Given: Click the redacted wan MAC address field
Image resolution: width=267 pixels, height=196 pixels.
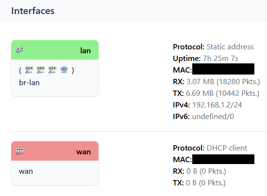Looking at the screenshot, I should pyautogui.click(x=223, y=159).
